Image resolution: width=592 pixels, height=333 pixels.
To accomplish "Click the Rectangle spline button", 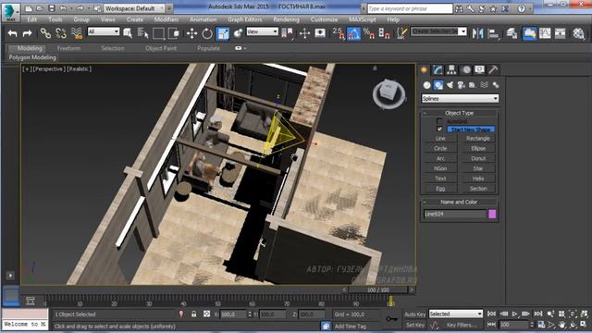I will 478,139.
